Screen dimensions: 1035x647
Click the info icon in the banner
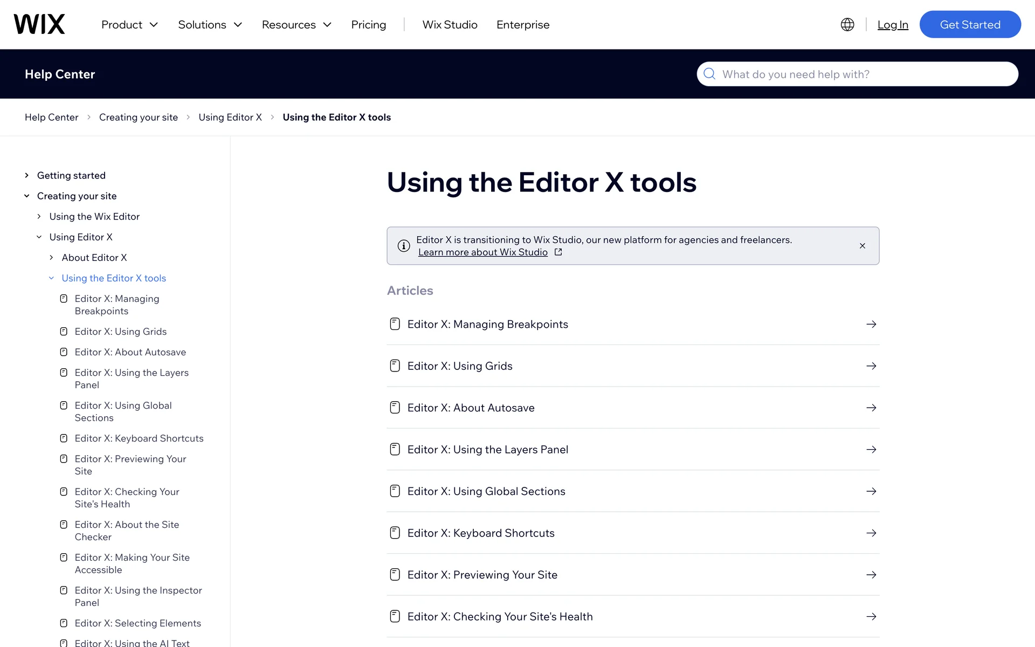coord(404,246)
